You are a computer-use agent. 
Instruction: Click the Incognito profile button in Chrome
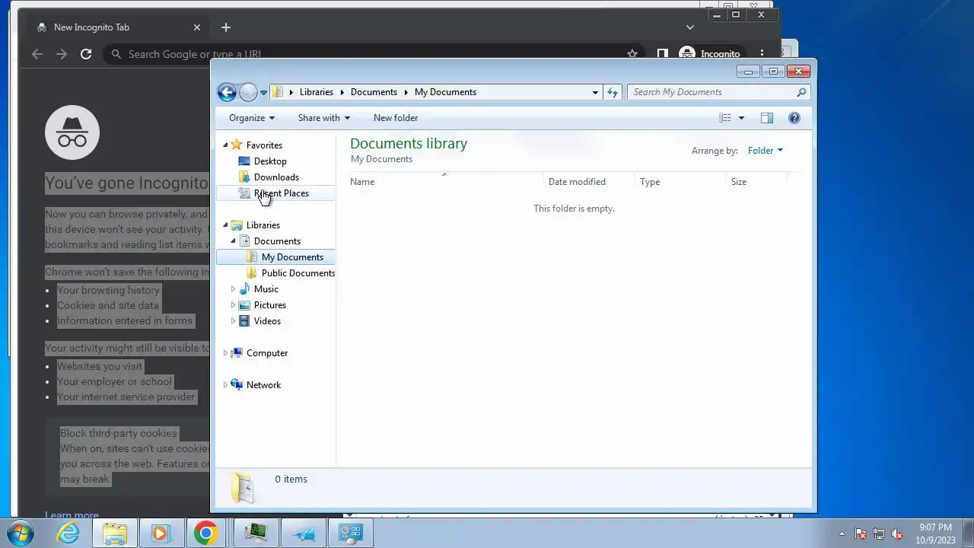(x=709, y=54)
